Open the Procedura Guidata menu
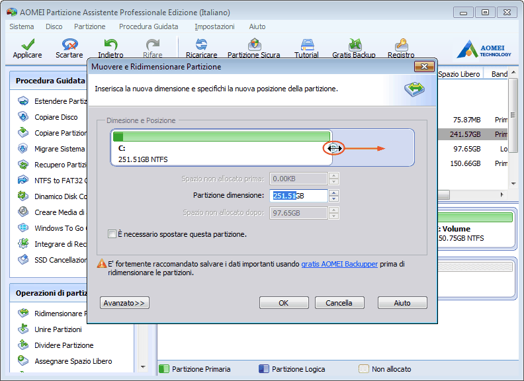 point(149,26)
